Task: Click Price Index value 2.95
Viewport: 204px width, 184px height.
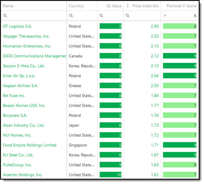Action: (155, 26)
